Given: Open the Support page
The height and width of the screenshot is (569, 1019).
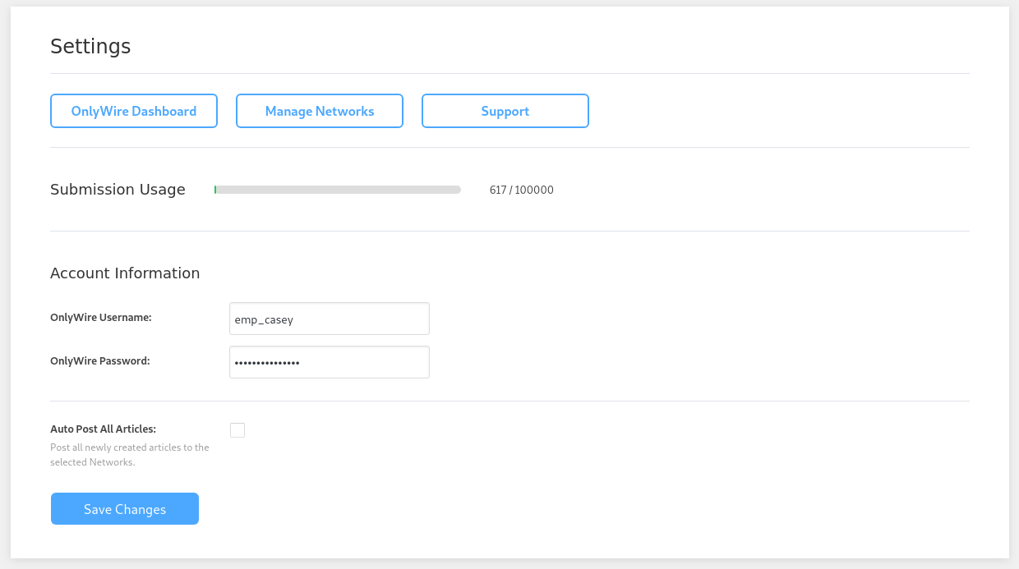Looking at the screenshot, I should (x=505, y=111).
